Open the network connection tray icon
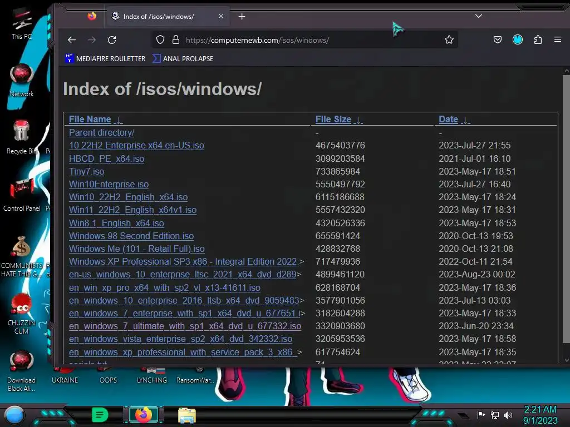This screenshot has height=427, width=570. 495,415
